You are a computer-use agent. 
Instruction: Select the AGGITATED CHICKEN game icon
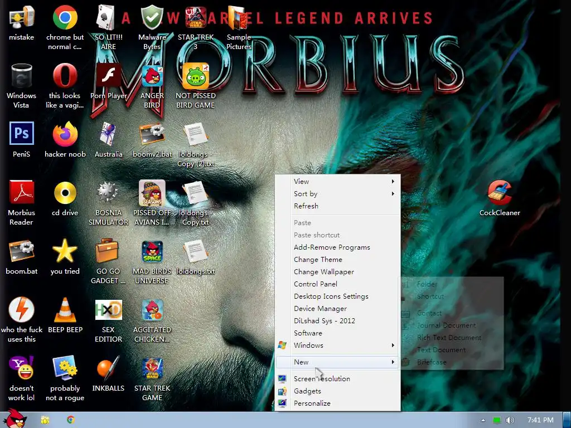[x=152, y=310]
